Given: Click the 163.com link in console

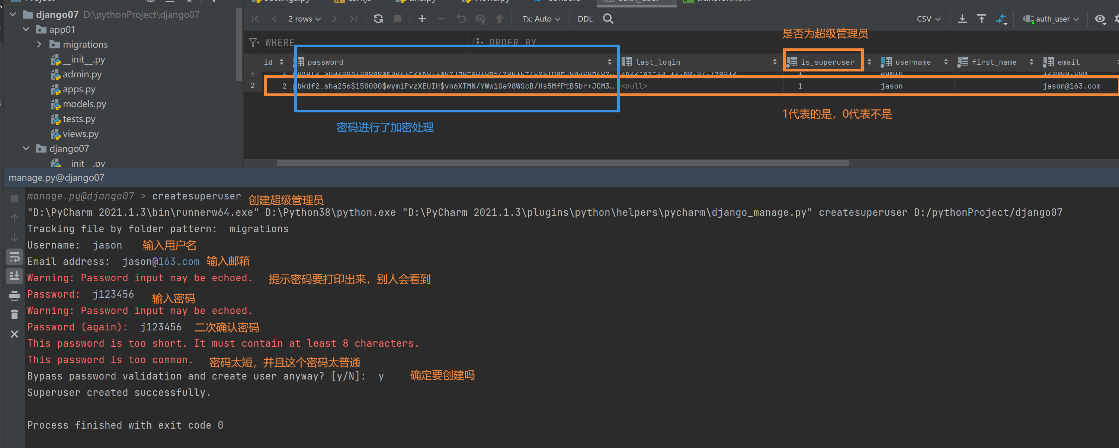Looking at the screenshot, I should pyautogui.click(x=179, y=262).
